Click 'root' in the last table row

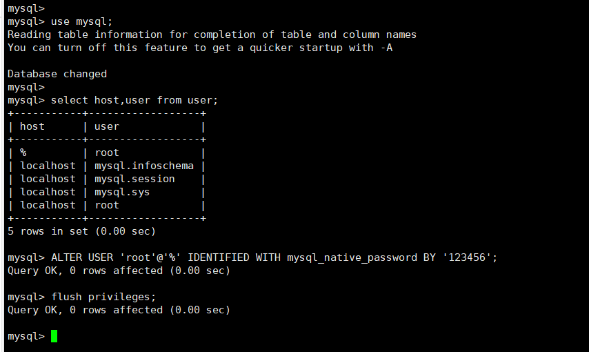coord(107,205)
